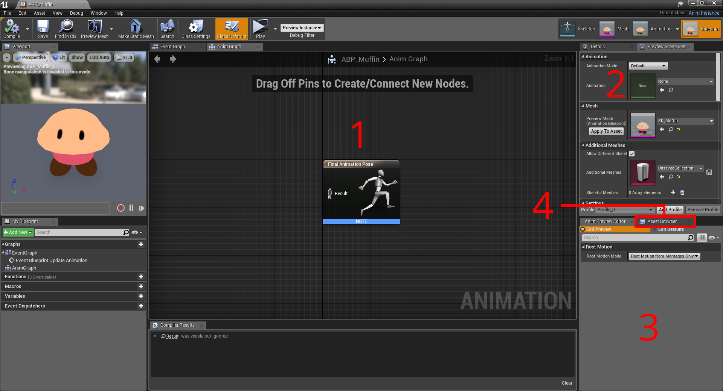Click the toolbar Search icon
Image resolution: width=723 pixels, height=391 pixels.
click(x=167, y=29)
